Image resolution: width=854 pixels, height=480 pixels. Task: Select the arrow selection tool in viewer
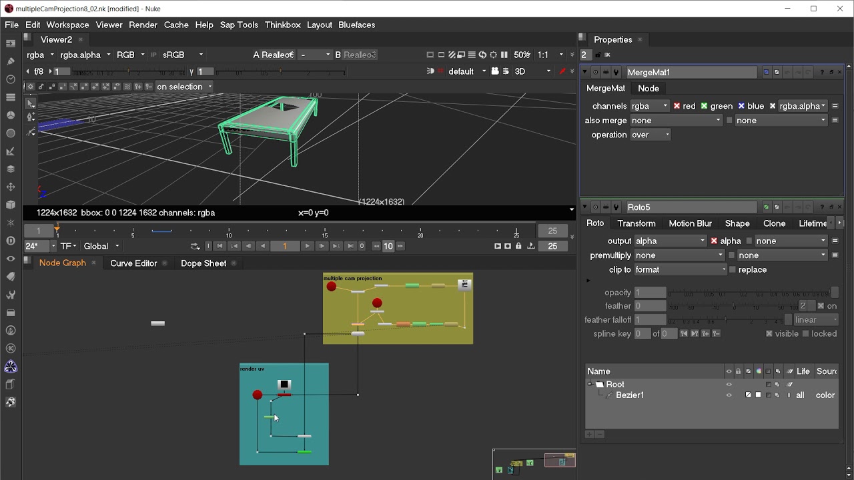click(31, 103)
